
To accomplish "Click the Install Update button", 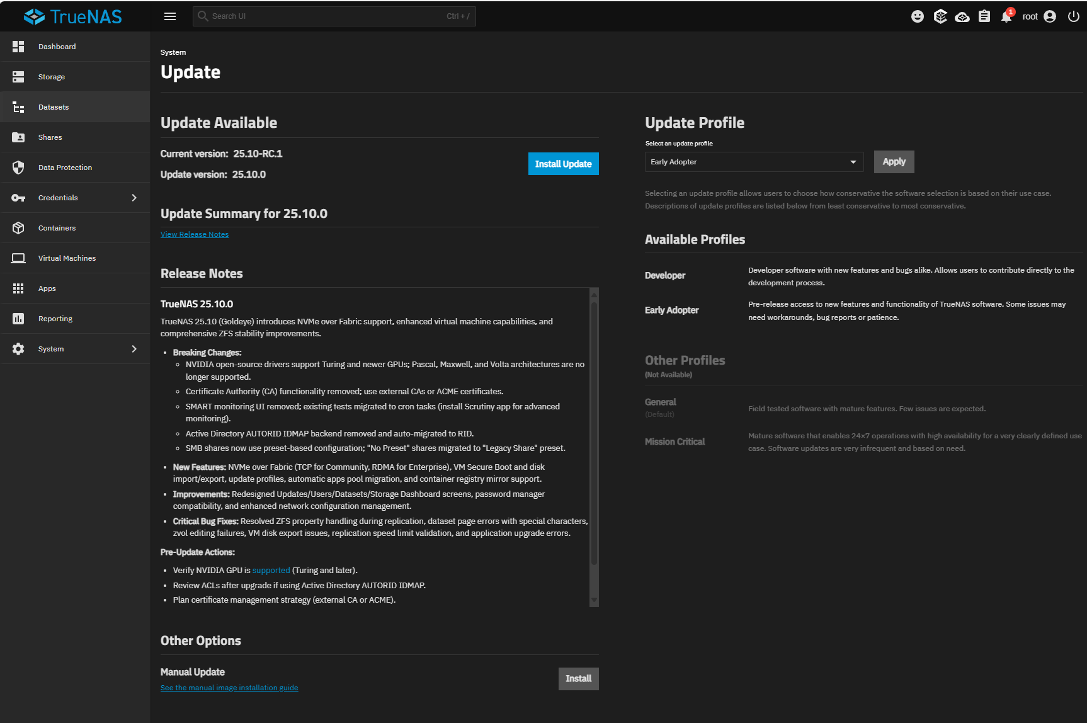I will (563, 164).
